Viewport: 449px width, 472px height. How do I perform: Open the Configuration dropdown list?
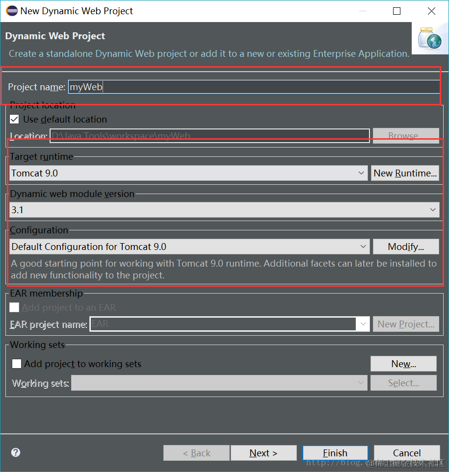tap(189, 247)
